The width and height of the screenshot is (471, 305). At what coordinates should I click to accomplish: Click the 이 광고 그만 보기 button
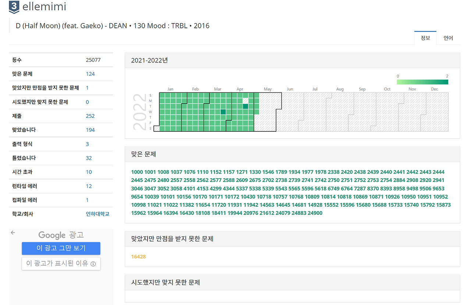(x=61, y=248)
